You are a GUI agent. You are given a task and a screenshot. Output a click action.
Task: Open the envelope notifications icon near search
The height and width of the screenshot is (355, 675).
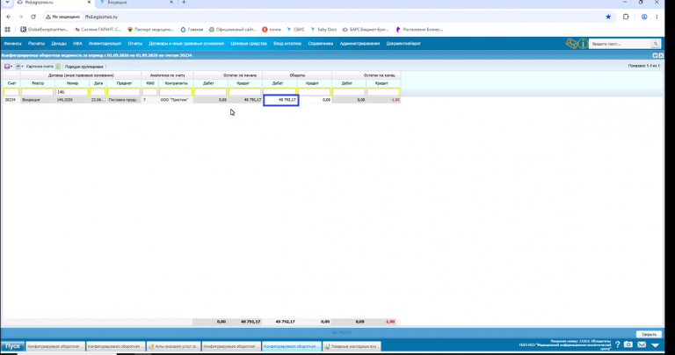[571, 43]
